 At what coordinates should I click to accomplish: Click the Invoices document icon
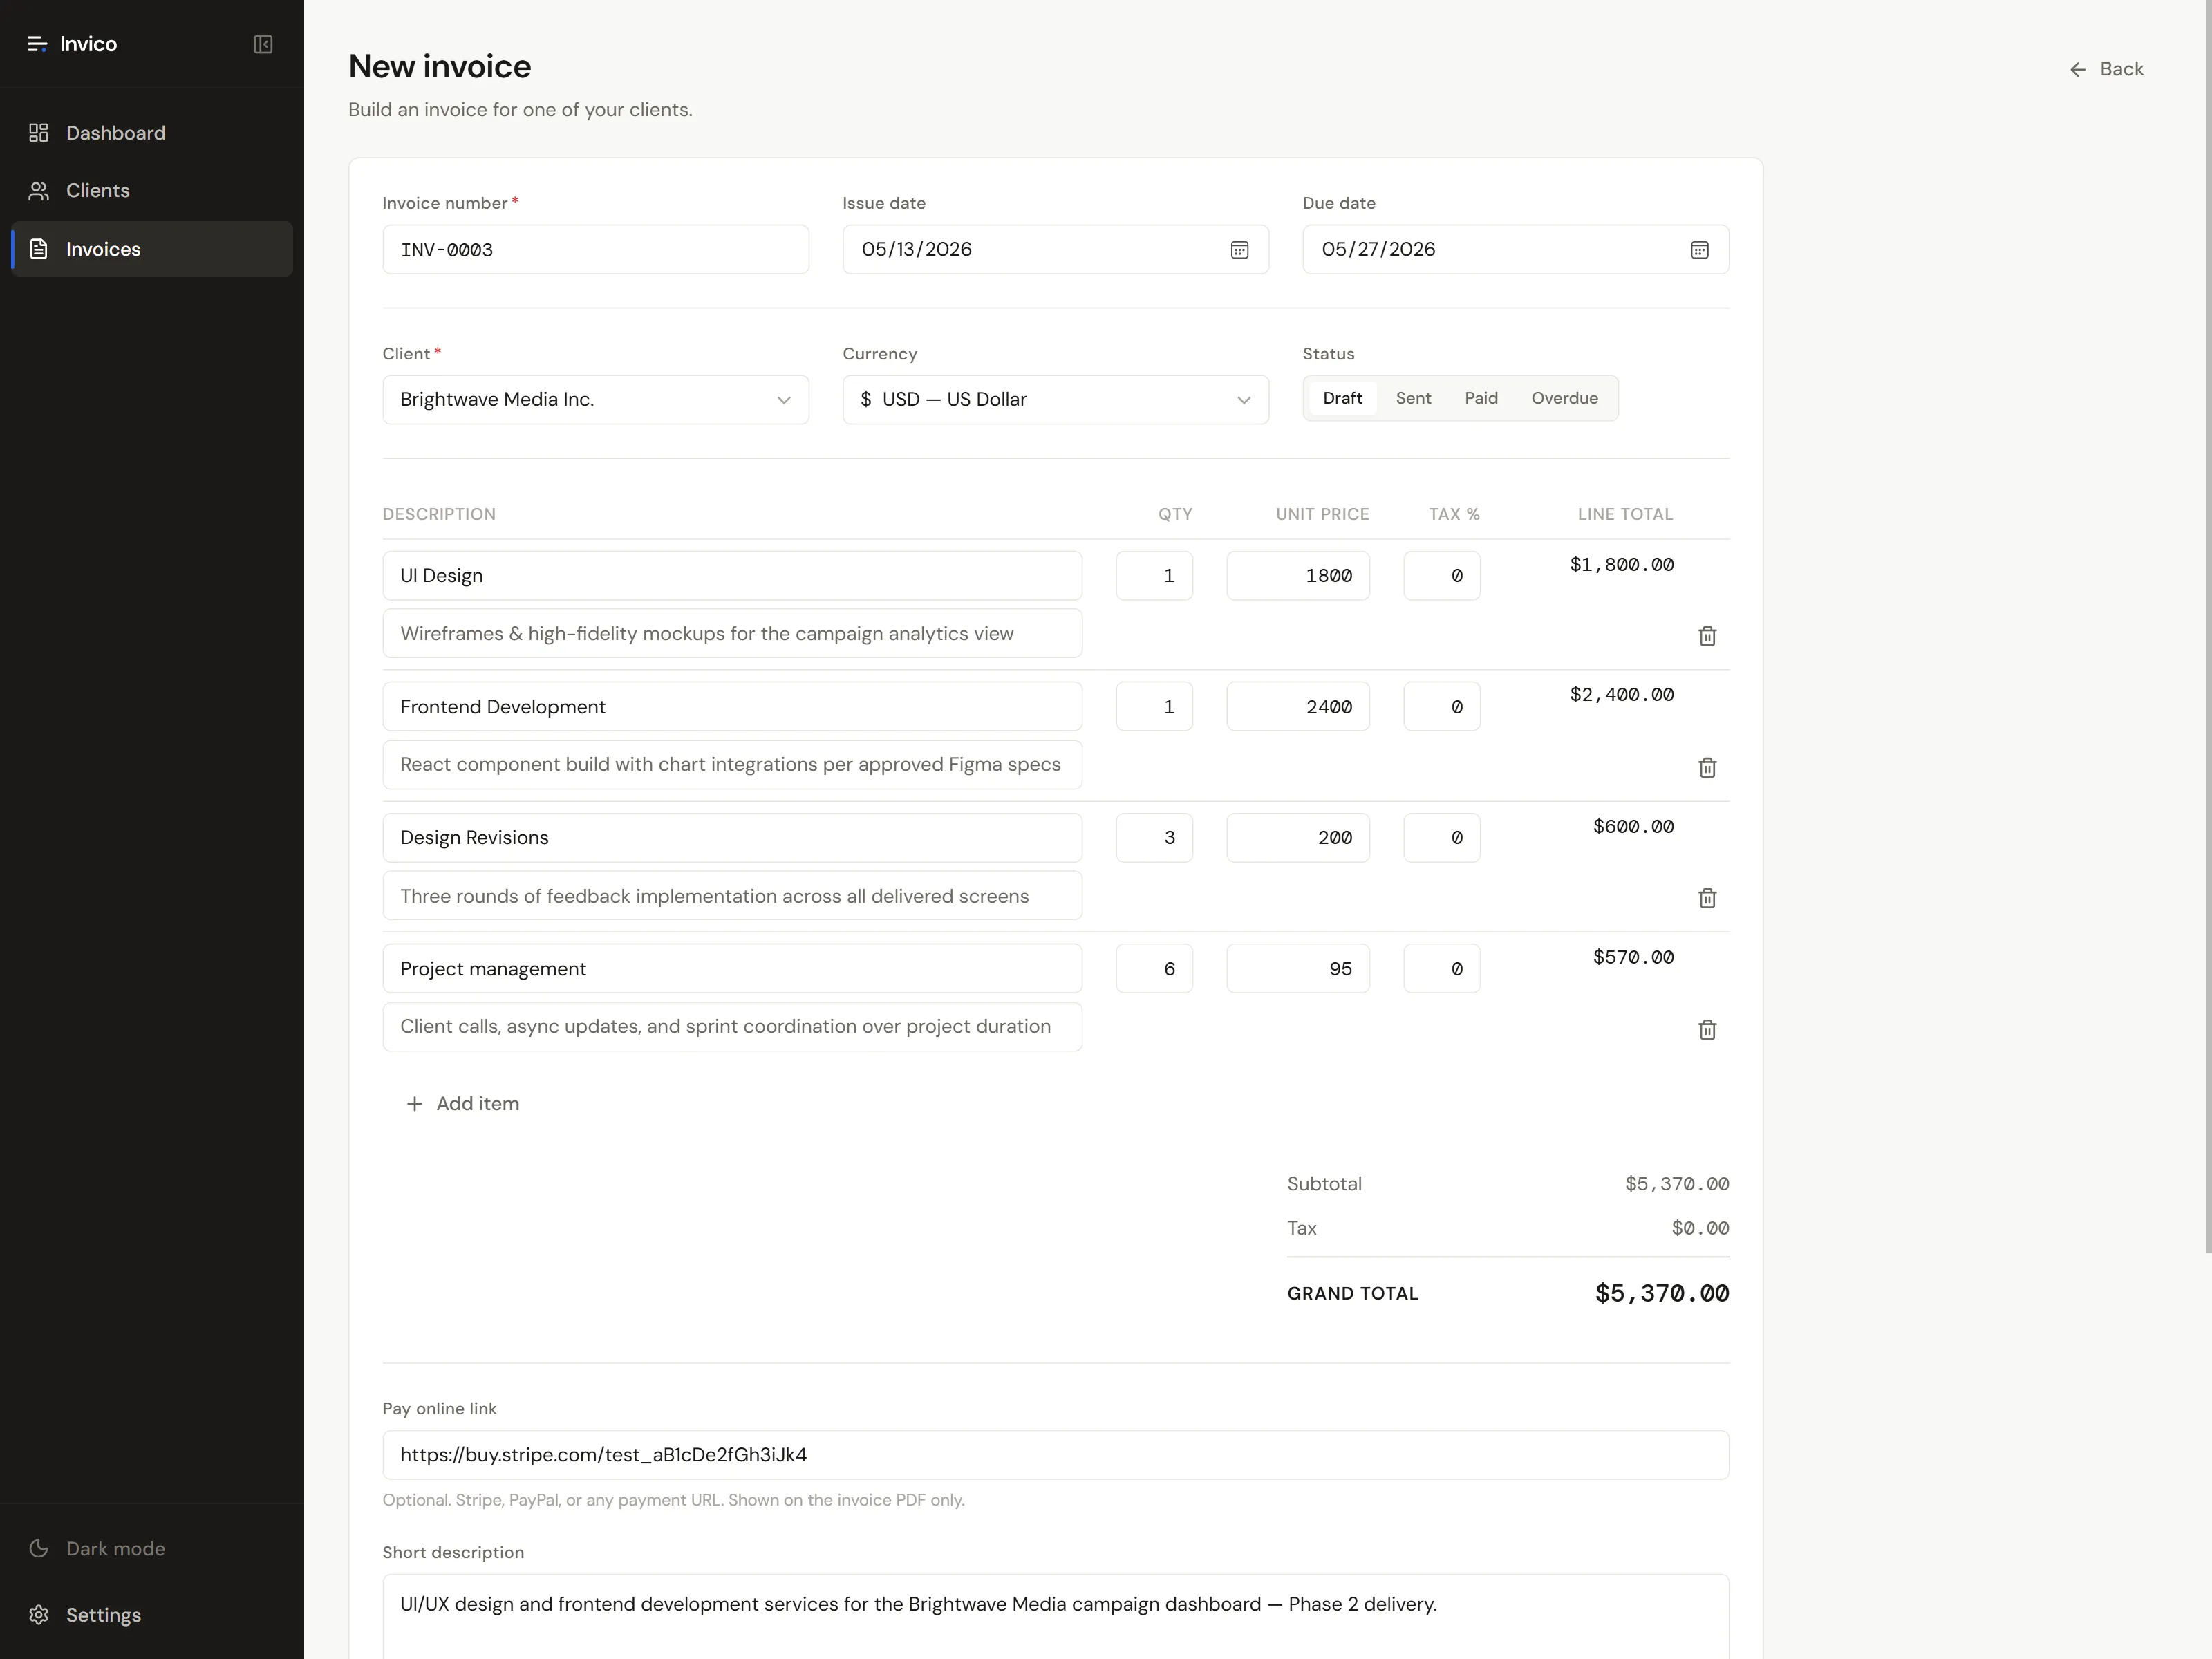(38, 249)
